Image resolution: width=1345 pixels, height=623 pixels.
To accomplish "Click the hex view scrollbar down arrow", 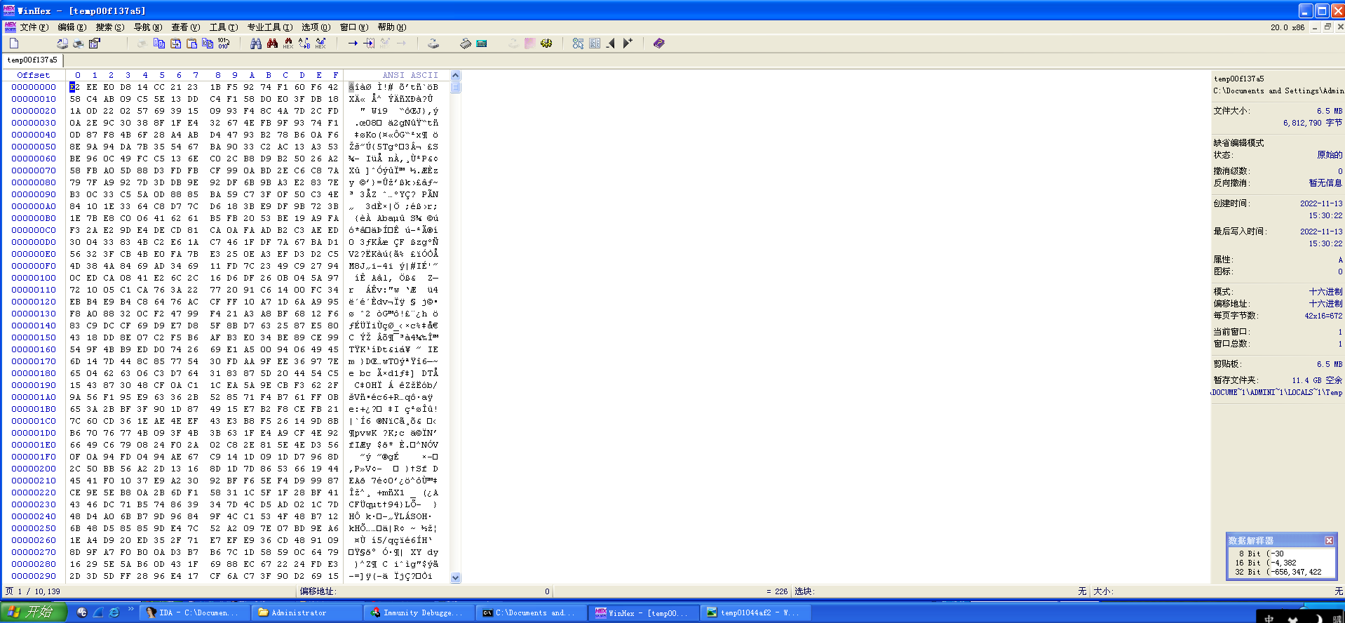I will point(456,577).
